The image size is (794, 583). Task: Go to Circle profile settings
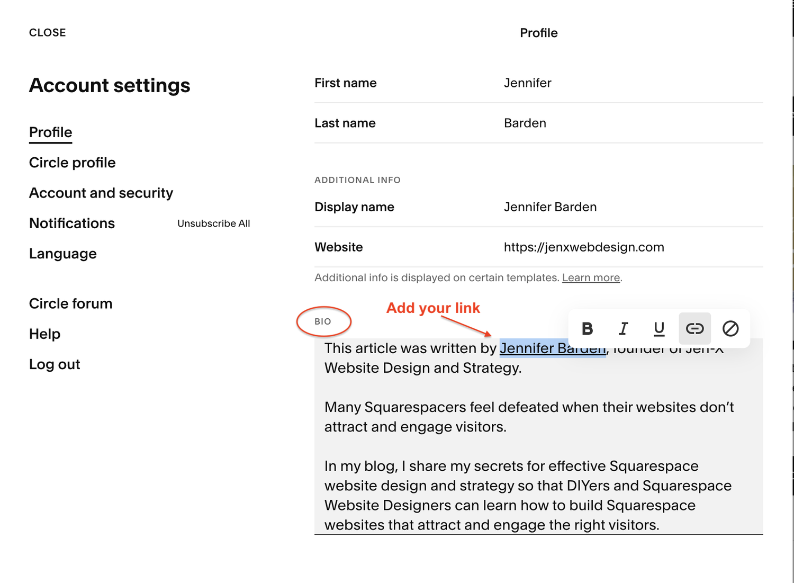coord(73,163)
